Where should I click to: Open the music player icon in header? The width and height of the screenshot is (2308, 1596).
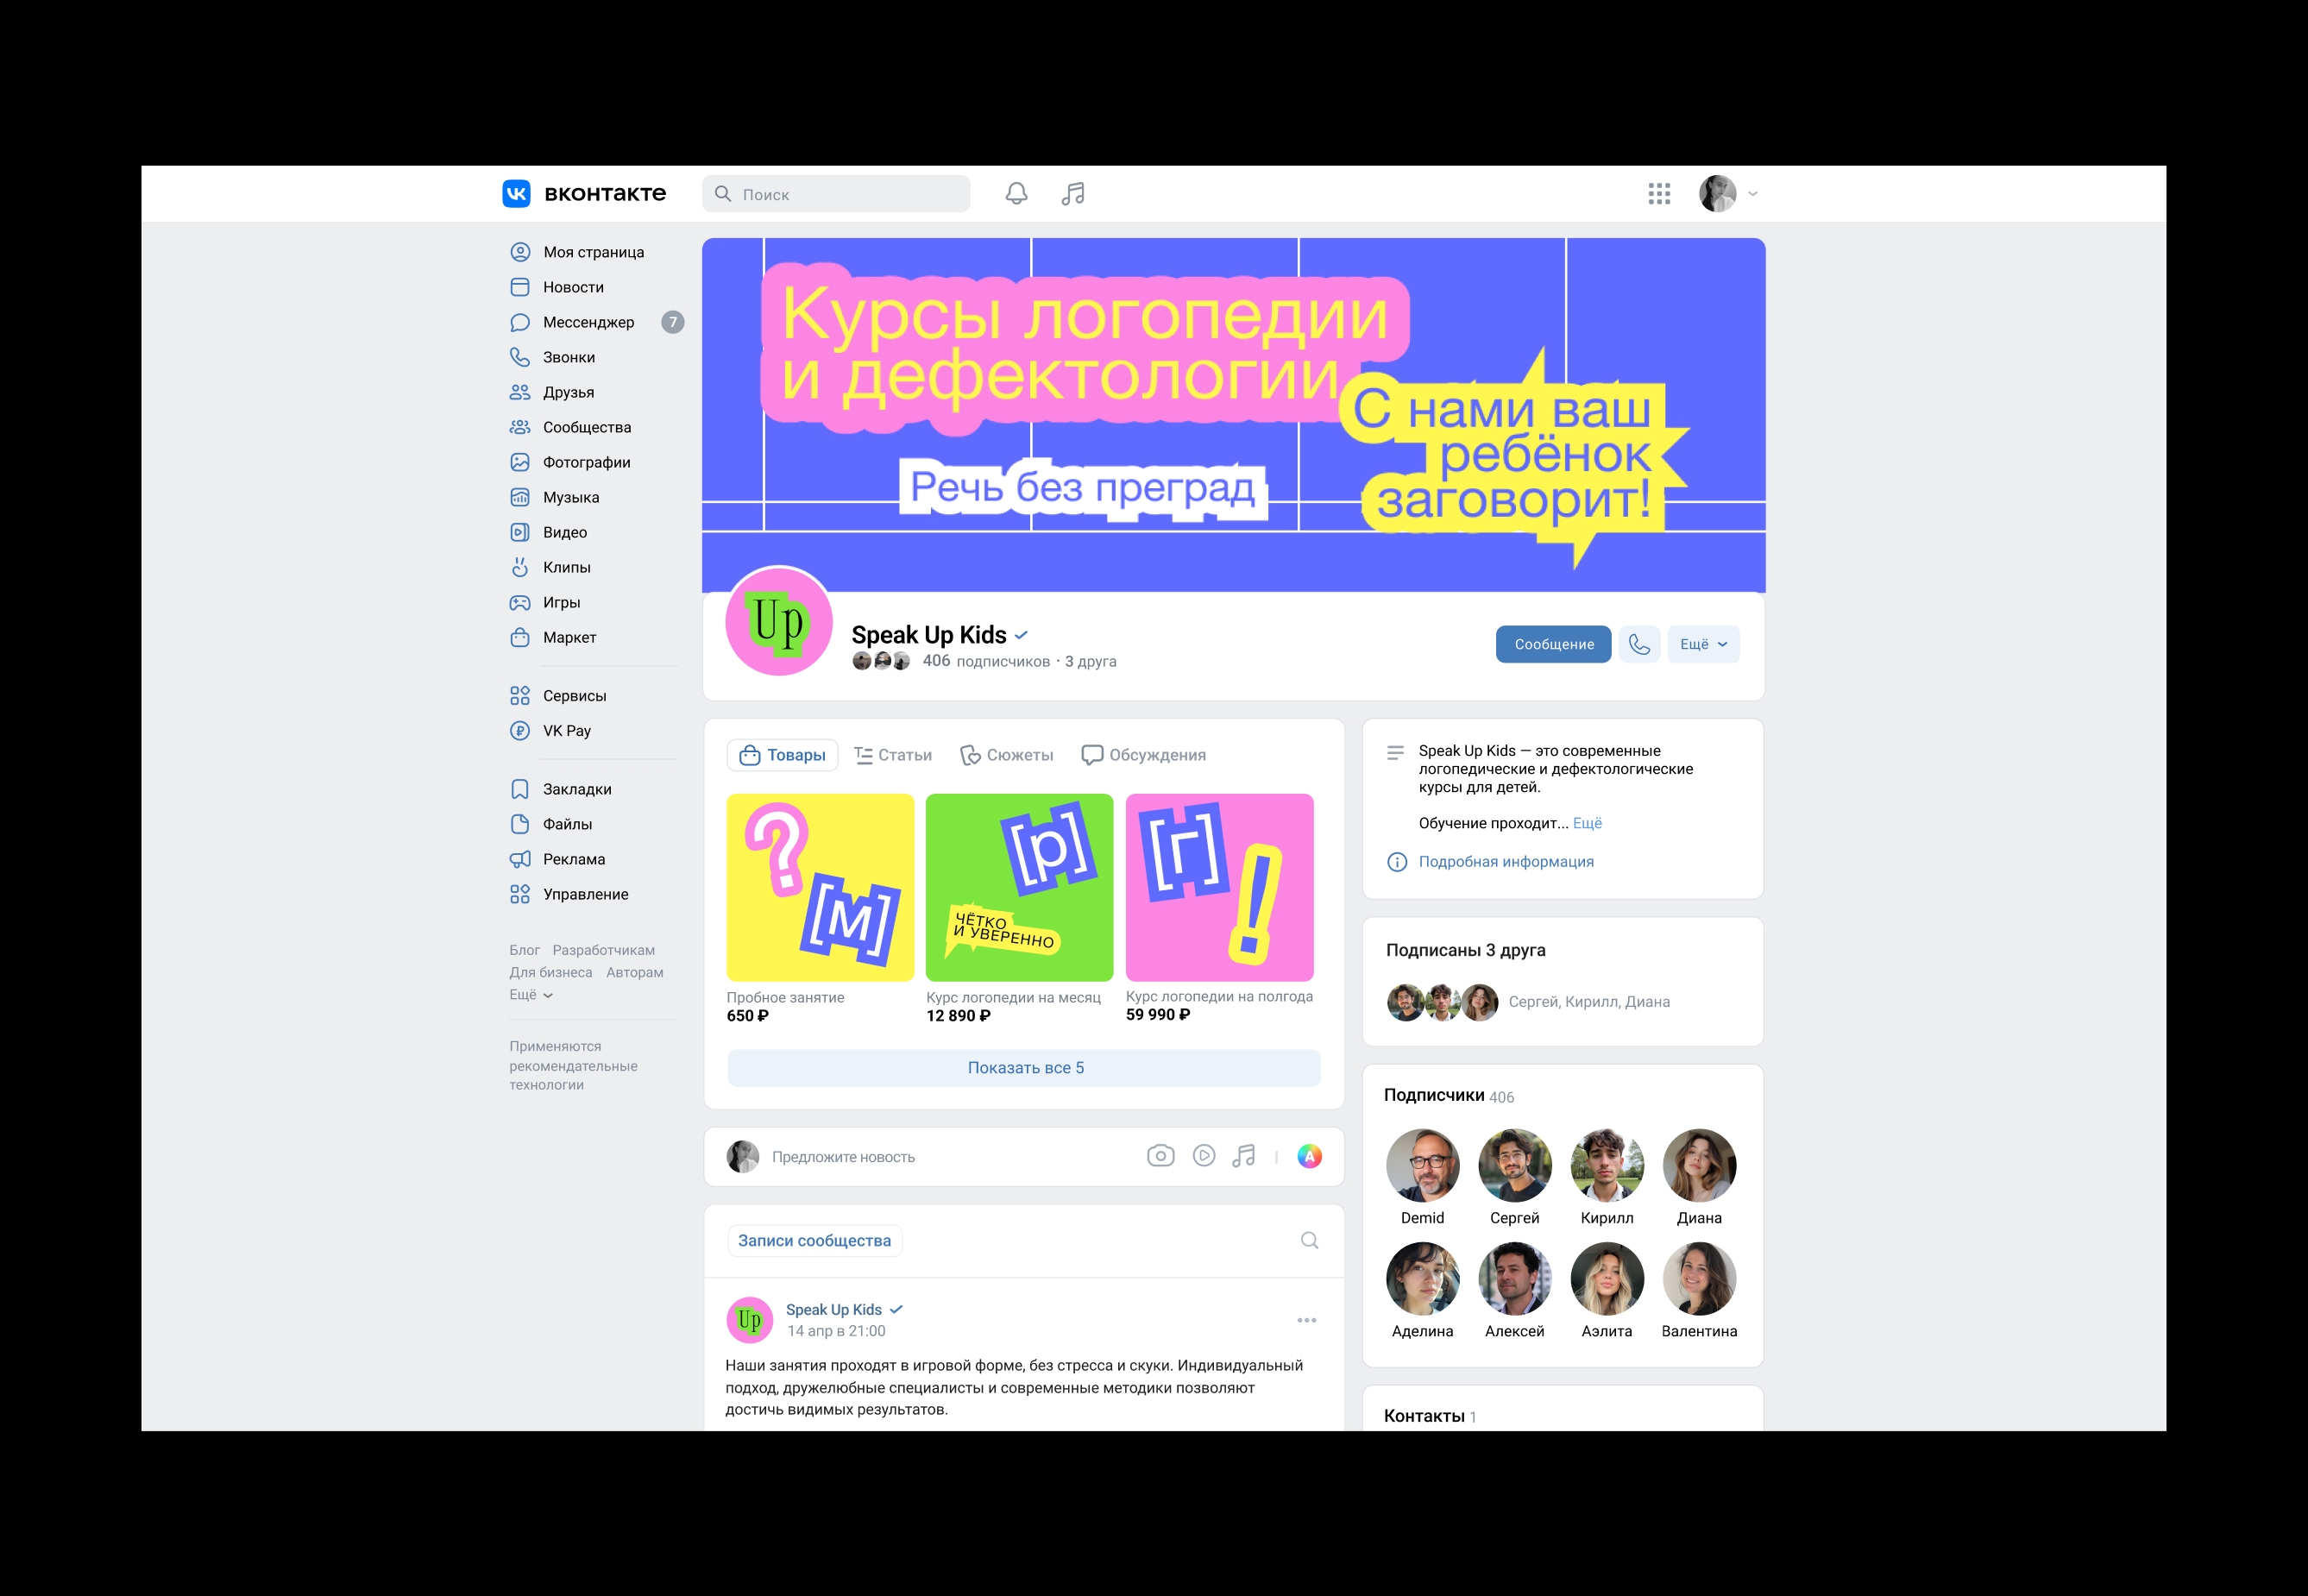1073,193
